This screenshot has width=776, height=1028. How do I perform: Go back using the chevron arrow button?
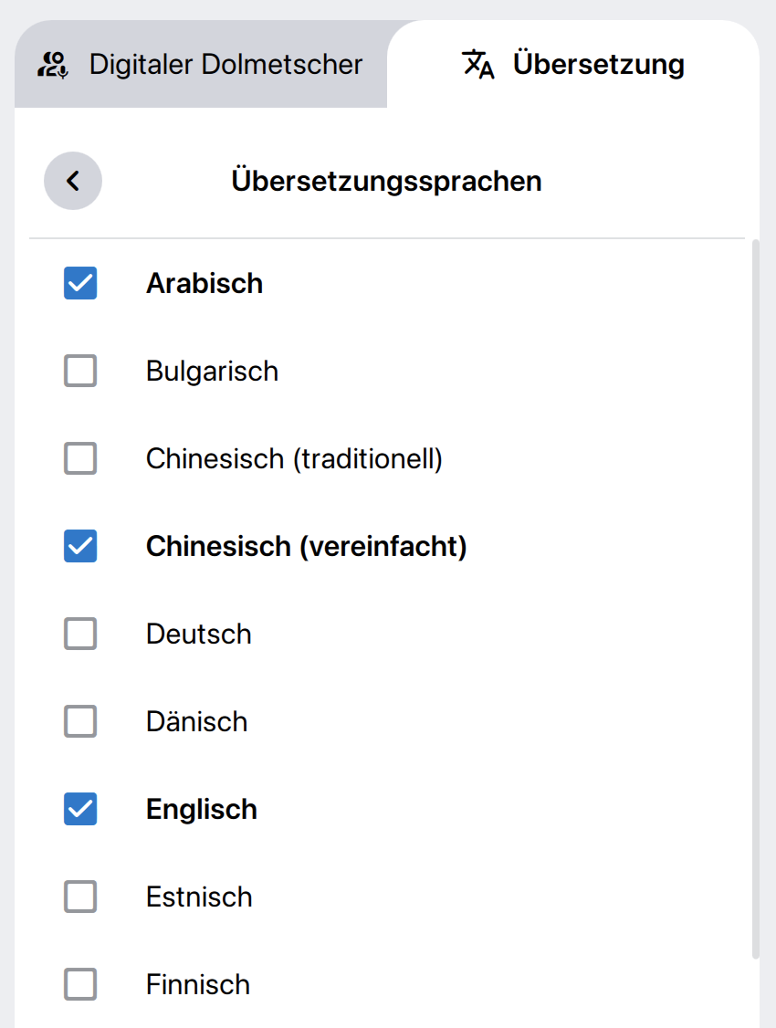73,181
